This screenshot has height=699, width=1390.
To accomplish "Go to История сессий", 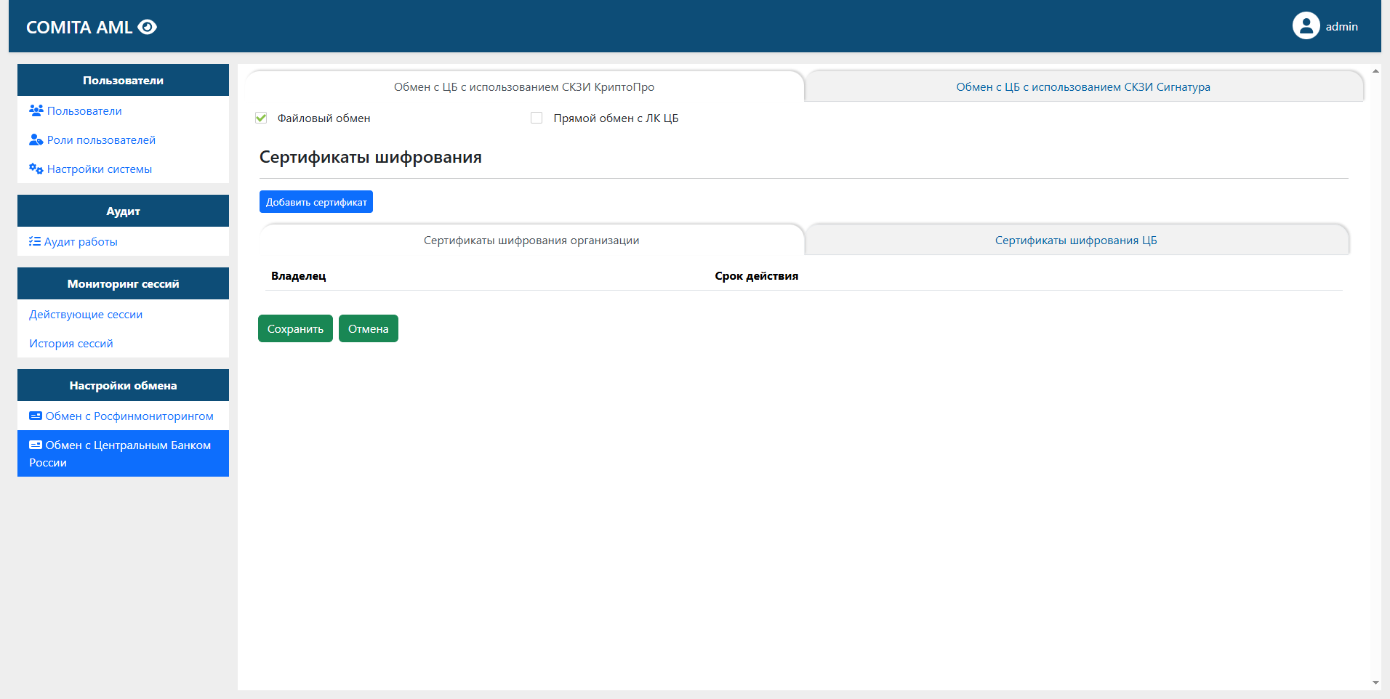I will (71, 343).
